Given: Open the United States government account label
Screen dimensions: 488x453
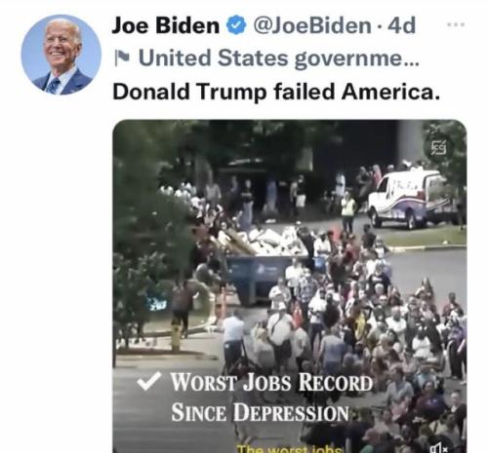Looking at the screenshot, I should coord(279,58).
